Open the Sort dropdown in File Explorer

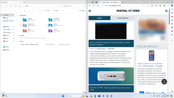(40, 10)
